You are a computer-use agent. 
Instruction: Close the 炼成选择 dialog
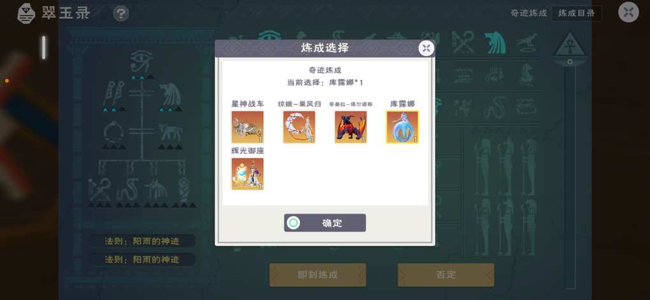pos(426,48)
